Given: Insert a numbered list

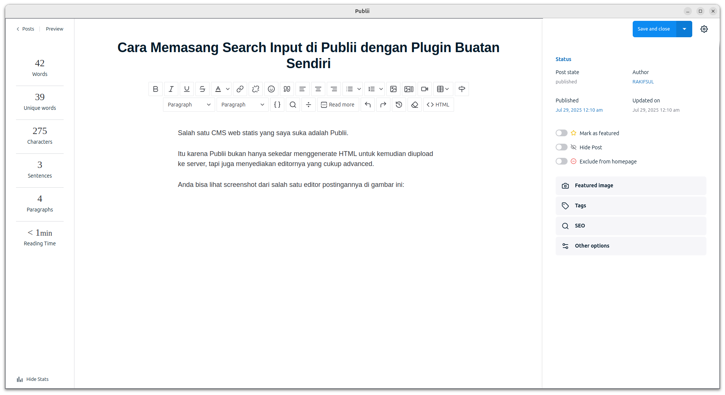Looking at the screenshot, I should (x=371, y=89).
